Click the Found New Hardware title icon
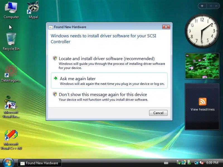This screenshot has height=167, width=223. coord(51,27)
